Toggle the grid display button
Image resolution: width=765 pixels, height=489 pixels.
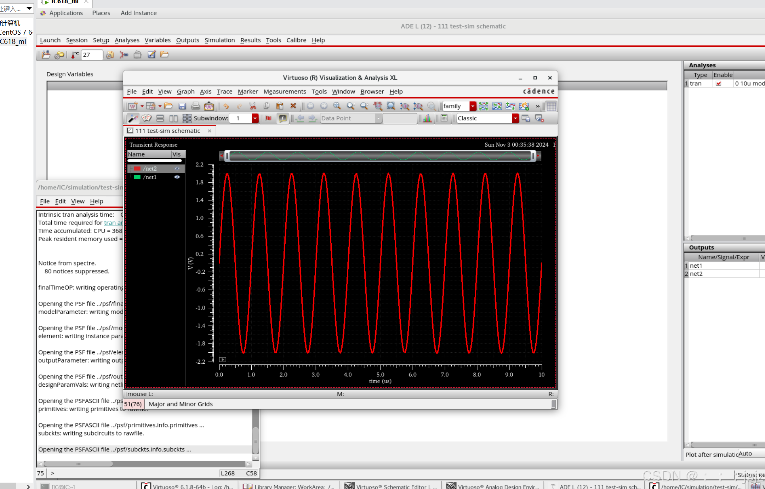551,106
